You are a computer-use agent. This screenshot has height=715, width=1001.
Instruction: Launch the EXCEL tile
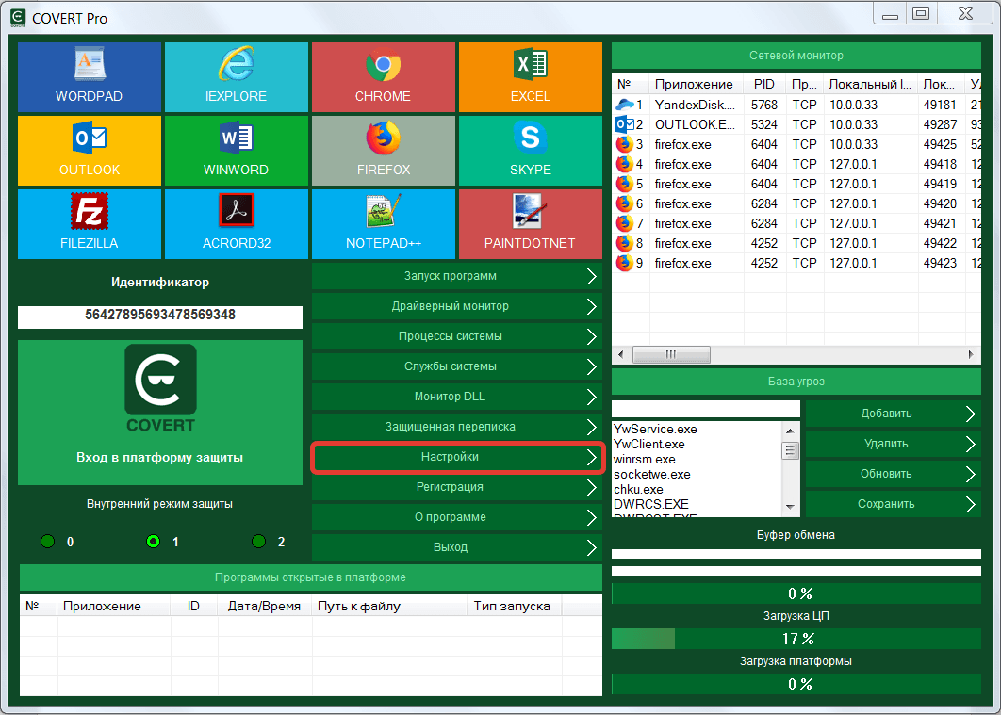[x=531, y=77]
